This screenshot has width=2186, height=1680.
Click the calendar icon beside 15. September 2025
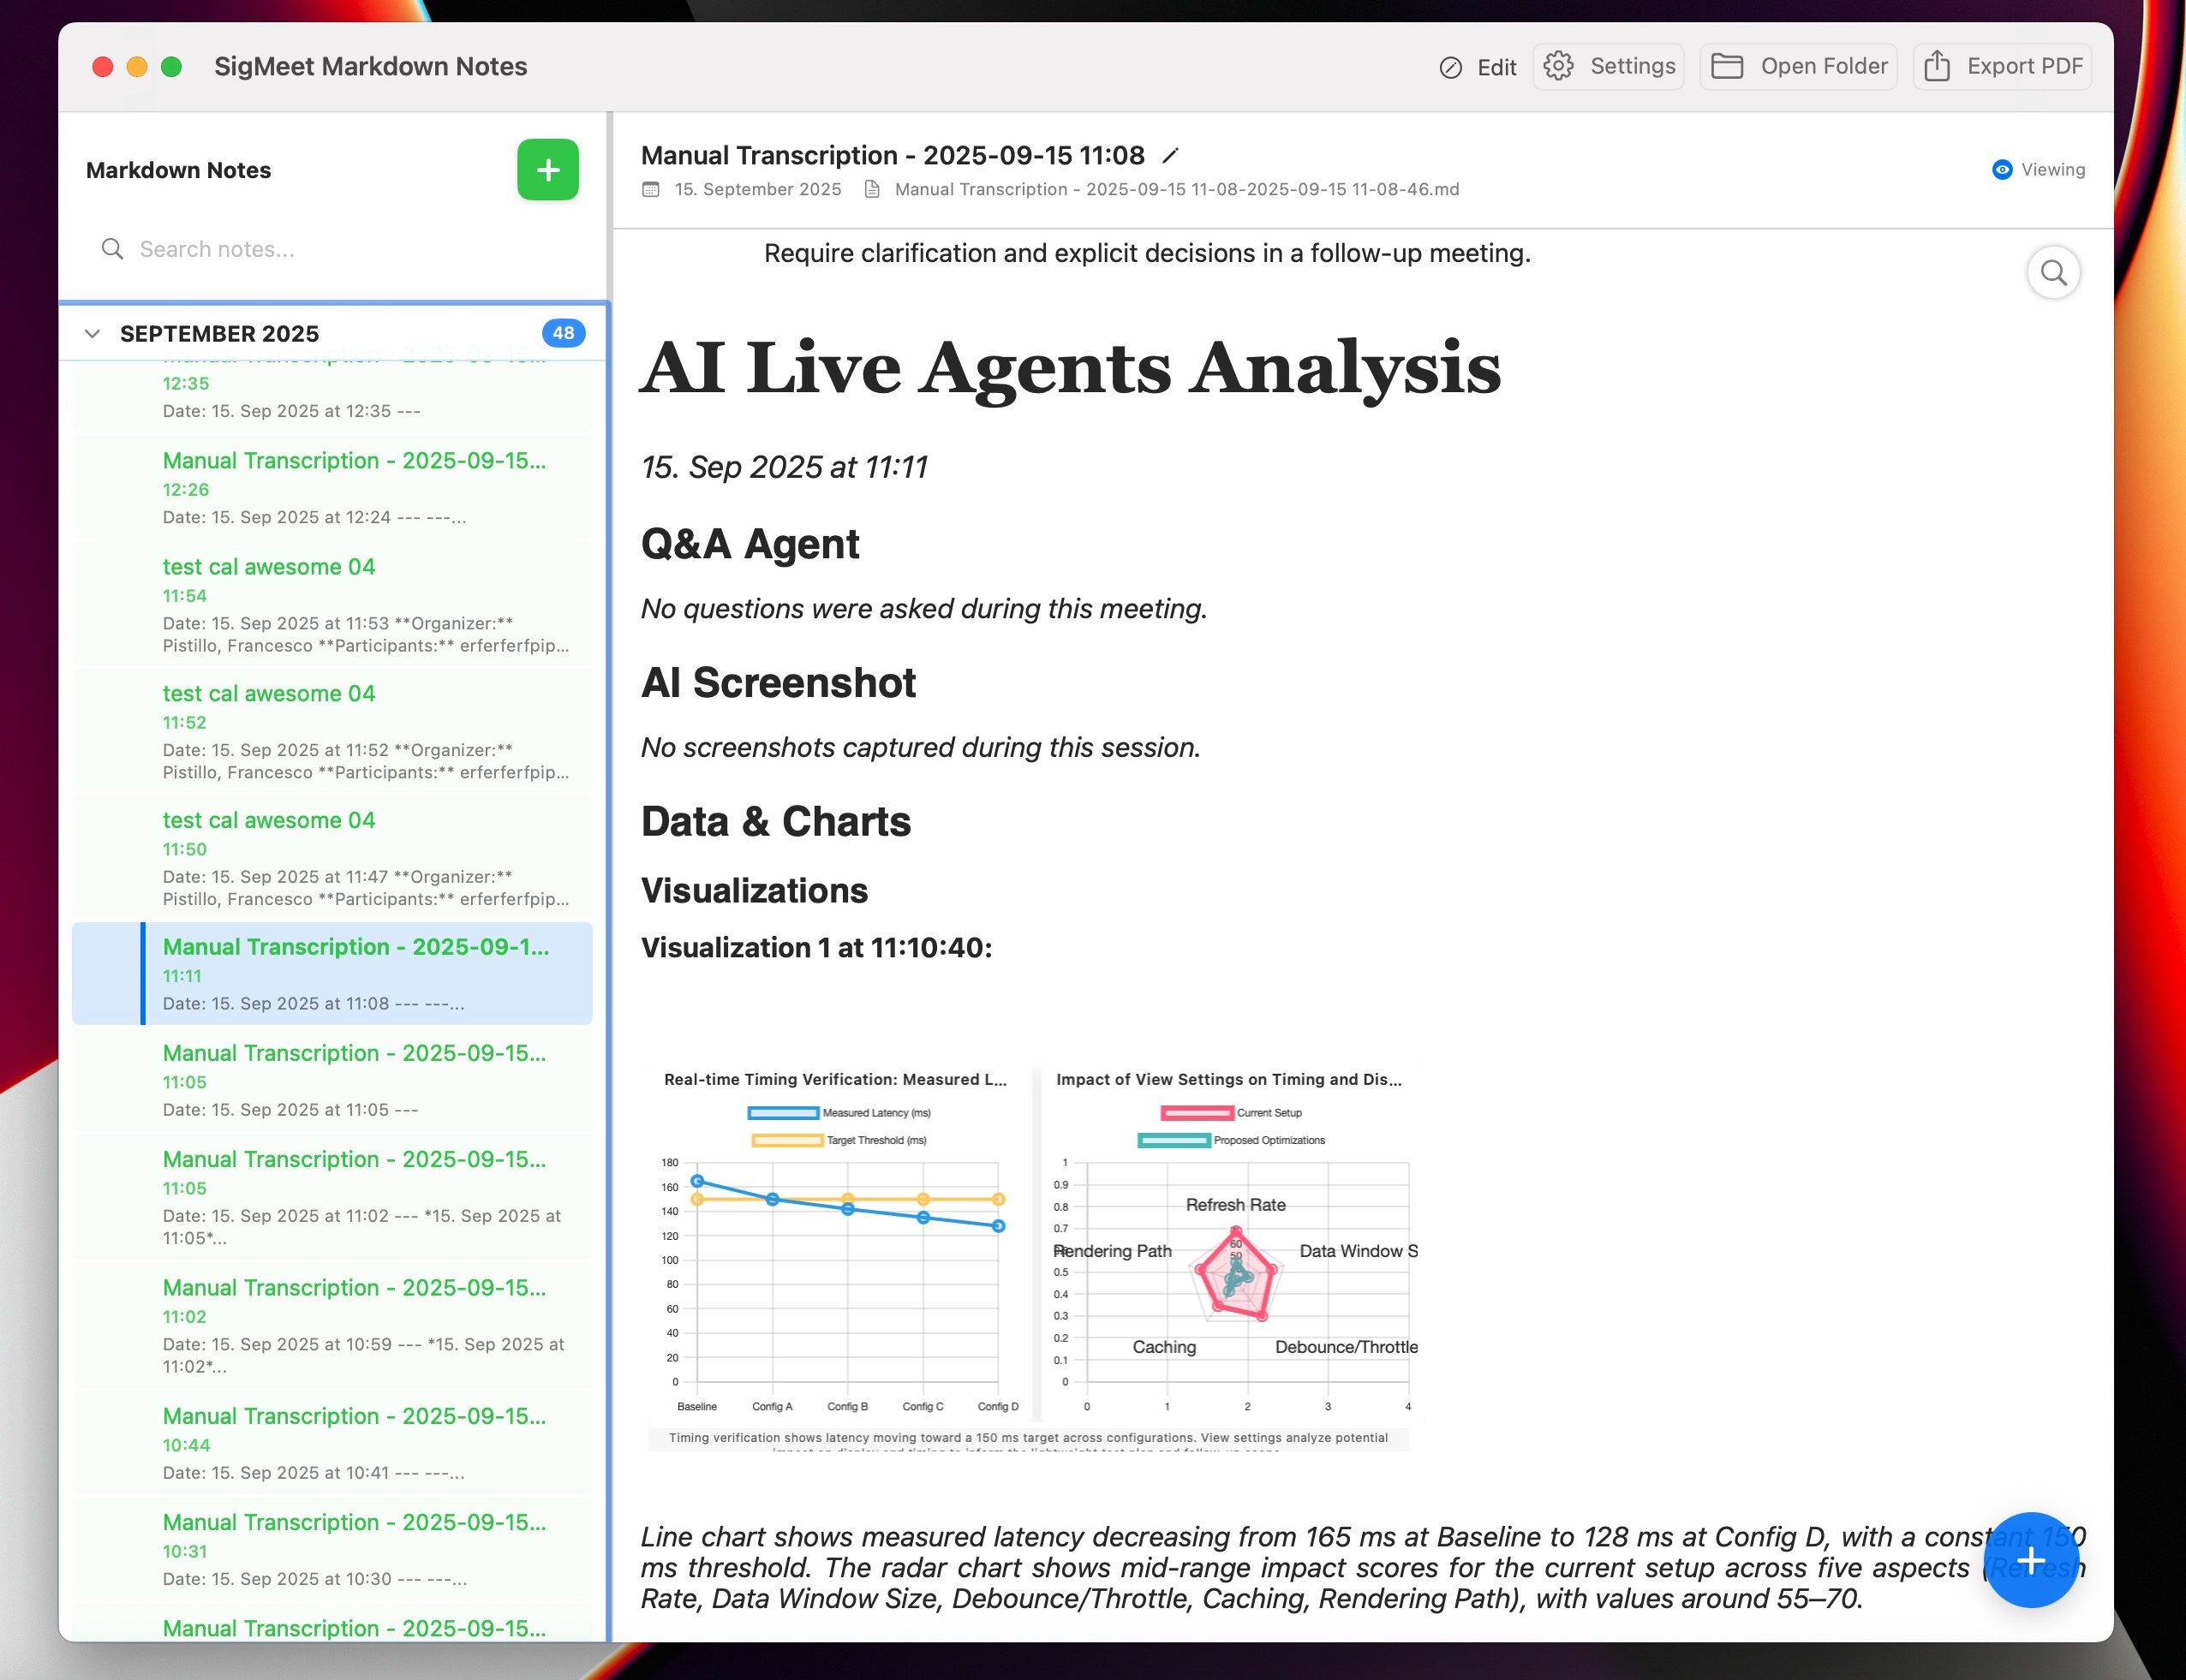coord(651,189)
